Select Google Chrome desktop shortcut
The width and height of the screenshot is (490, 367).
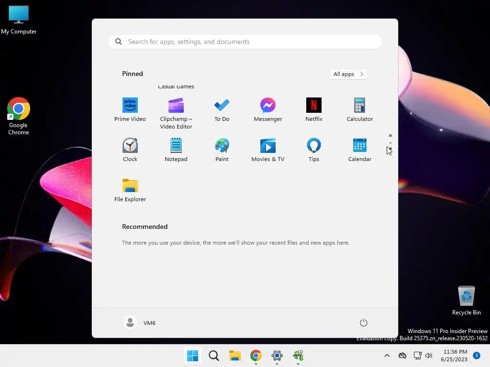point(19,116)
